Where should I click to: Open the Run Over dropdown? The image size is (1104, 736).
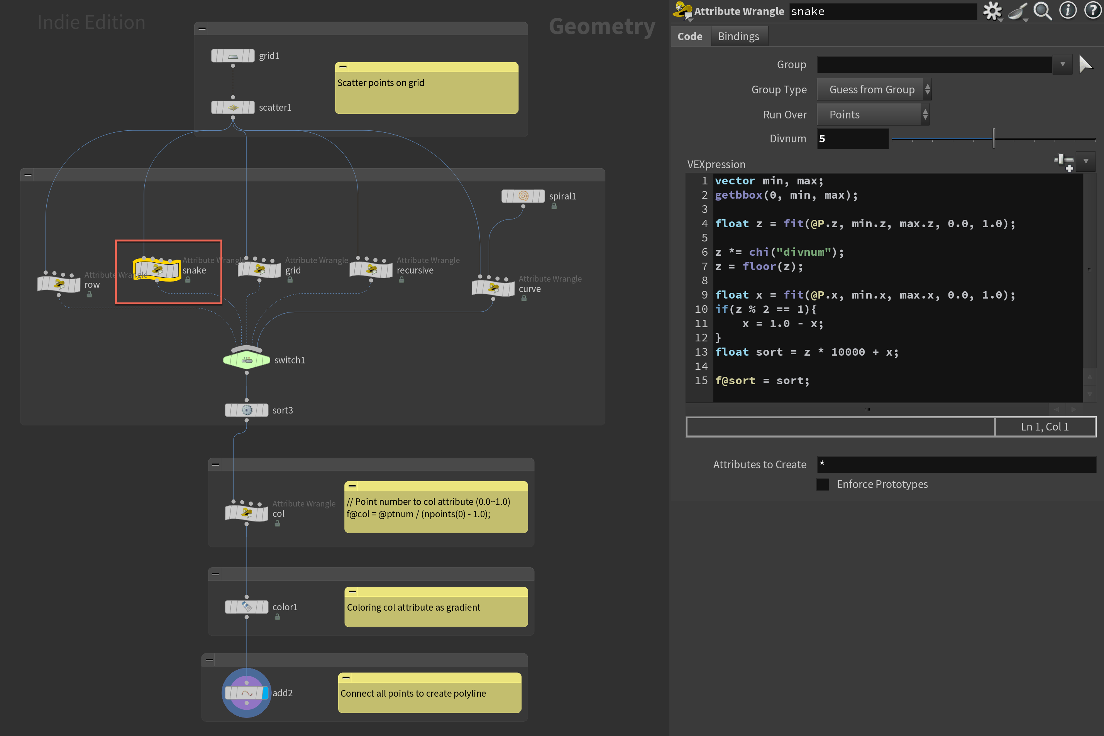click(873, 115)
